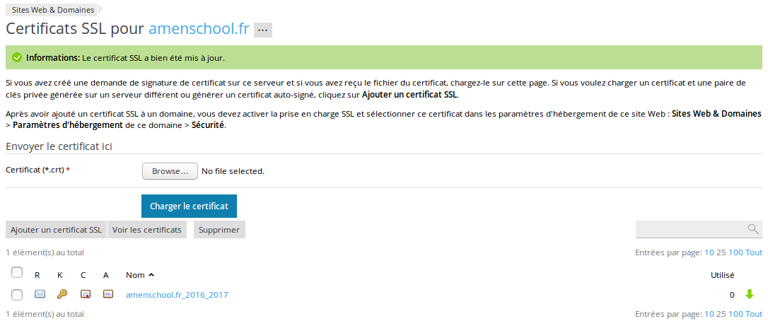Click the CA certificate icon in A column
Image resolution: width=768 pixels, height=326 pixels.
[x=108, y=294]
